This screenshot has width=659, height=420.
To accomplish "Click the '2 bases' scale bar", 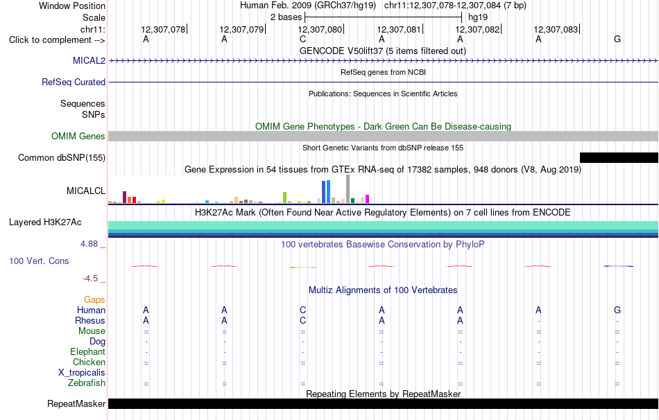I will click(x=384, y=17).
